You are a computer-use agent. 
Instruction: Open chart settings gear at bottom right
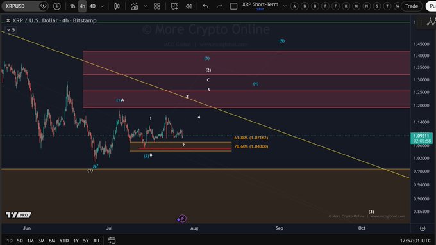(x=423, y=228)
